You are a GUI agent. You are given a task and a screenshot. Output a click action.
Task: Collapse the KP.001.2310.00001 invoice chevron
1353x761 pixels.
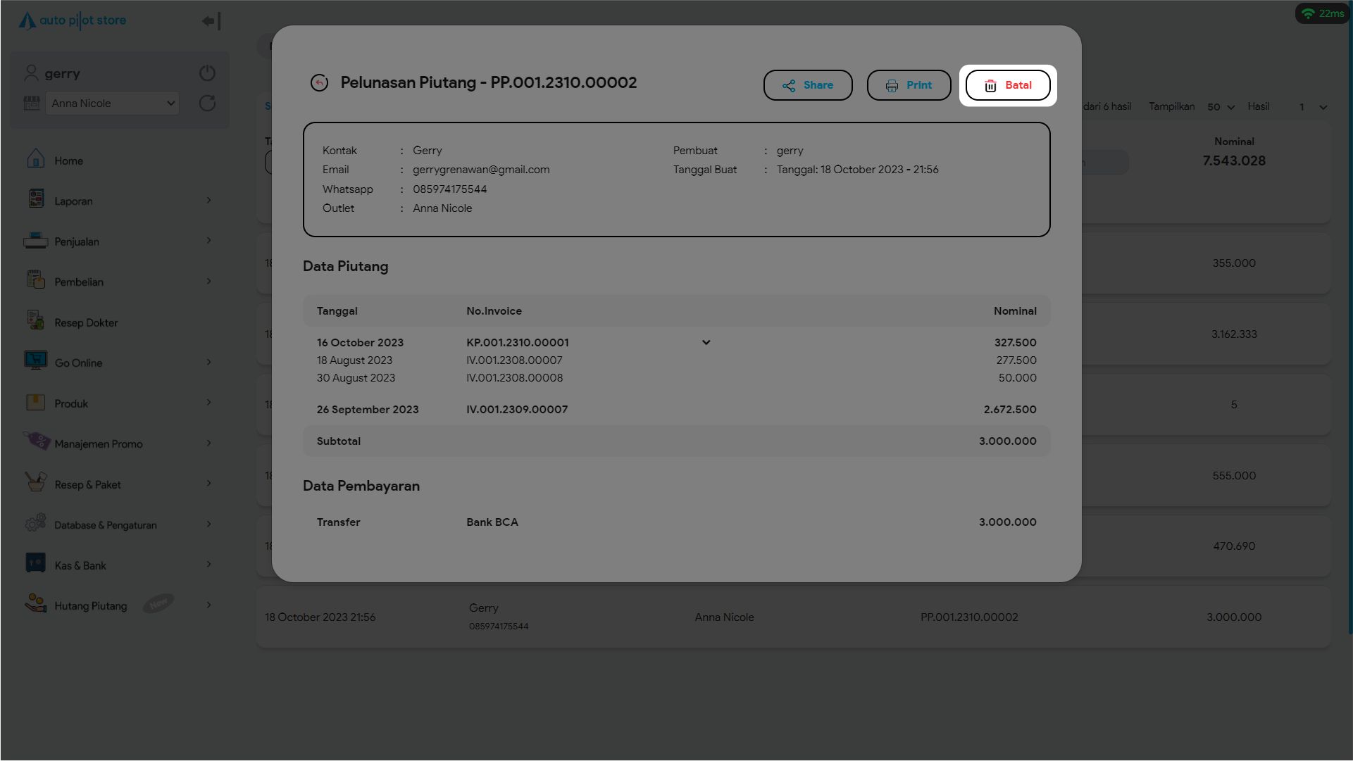tap(706, 343)
